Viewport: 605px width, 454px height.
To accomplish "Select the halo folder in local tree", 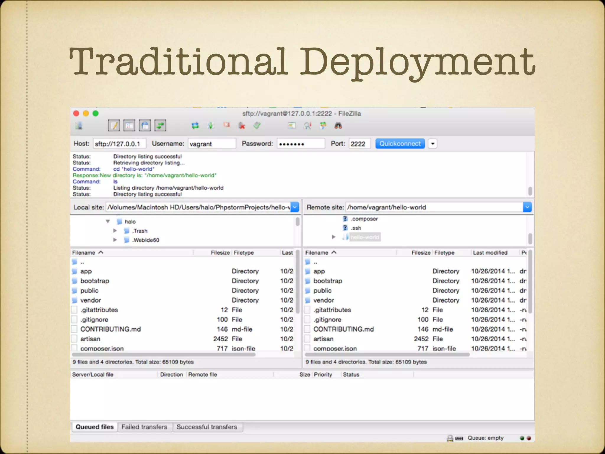I will pos(130,221).
